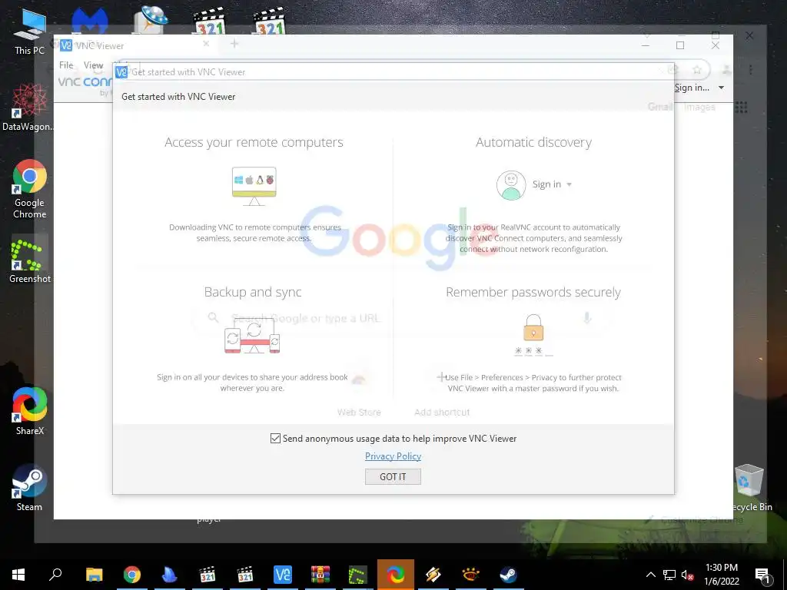
Task: Select the Steam desktop shortcut
Action: click(30, 488)
